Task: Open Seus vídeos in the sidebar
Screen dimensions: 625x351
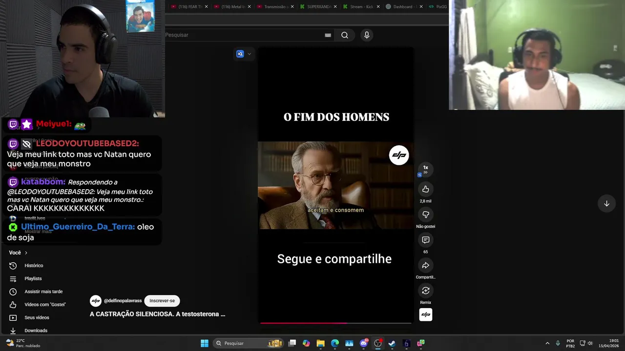Action: tap(37, 317)
